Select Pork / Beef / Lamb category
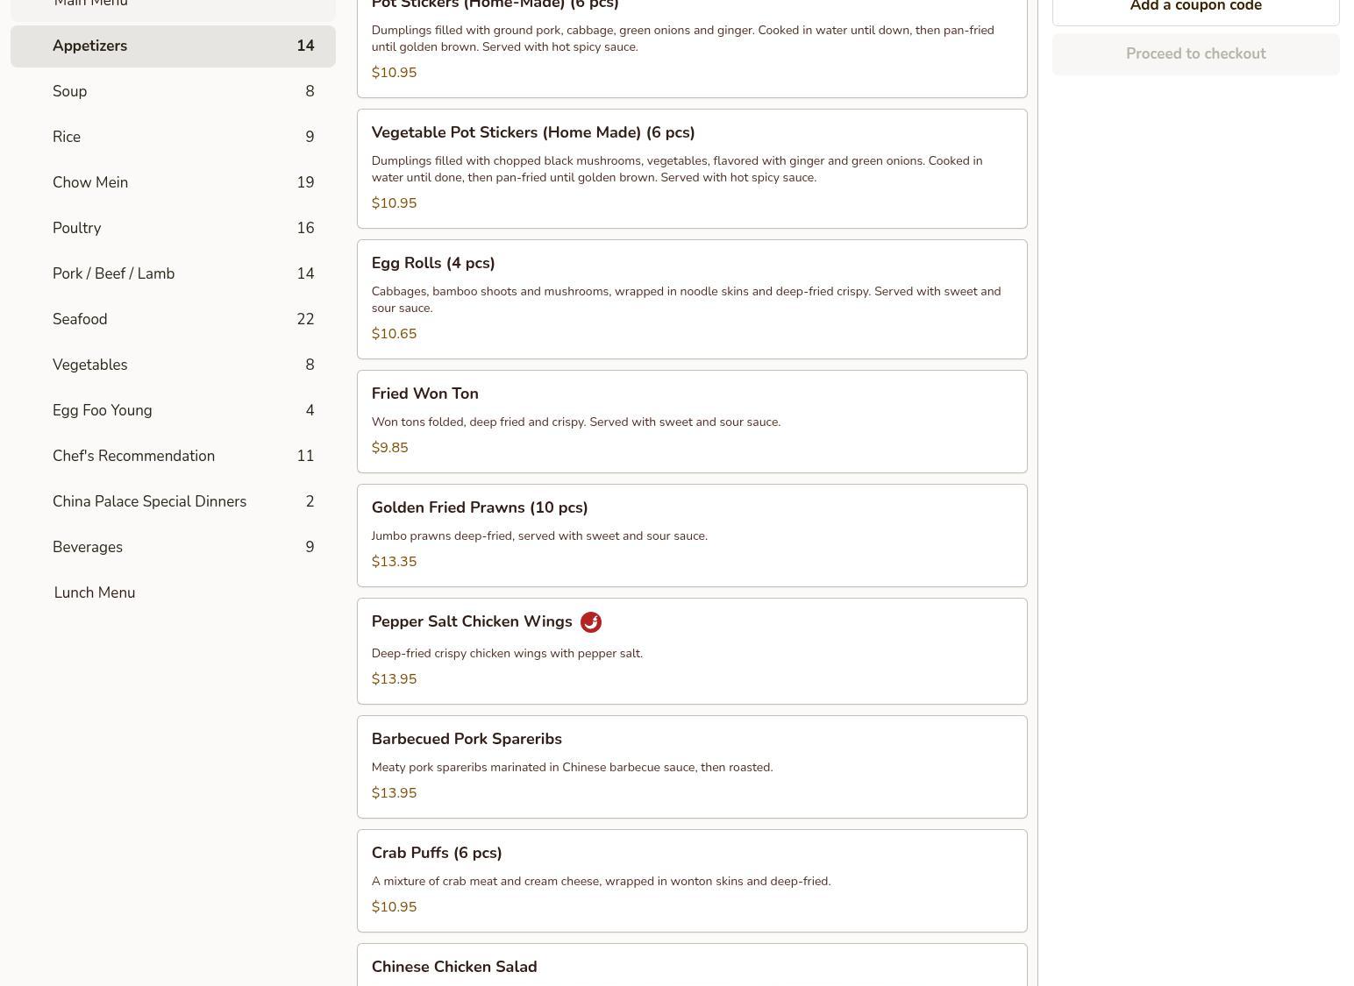 click(x=173, y=274)
